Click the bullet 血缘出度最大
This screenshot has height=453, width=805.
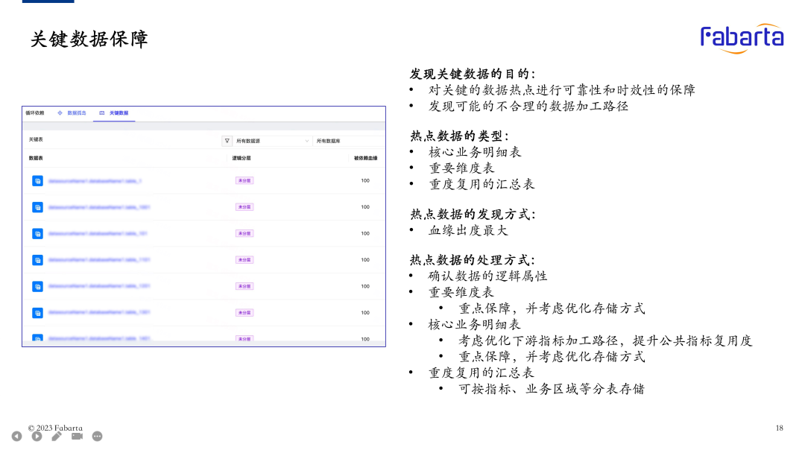pyautogui.click(x=468, y=230)
